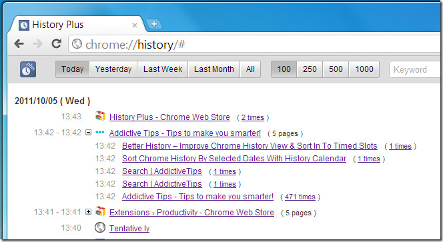Open the Addictive Tips group title link
This screenshot has height=242, width=443.
[185, 133]
